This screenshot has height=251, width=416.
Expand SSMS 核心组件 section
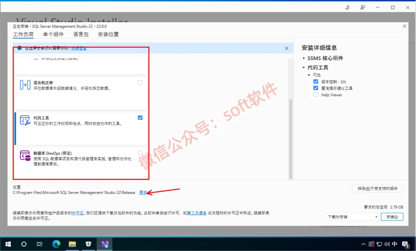[304, 58]
